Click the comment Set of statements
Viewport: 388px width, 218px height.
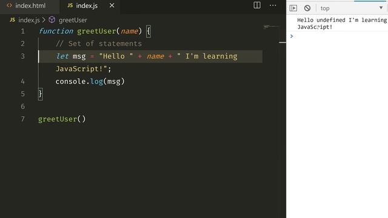[x=99, y=44]
